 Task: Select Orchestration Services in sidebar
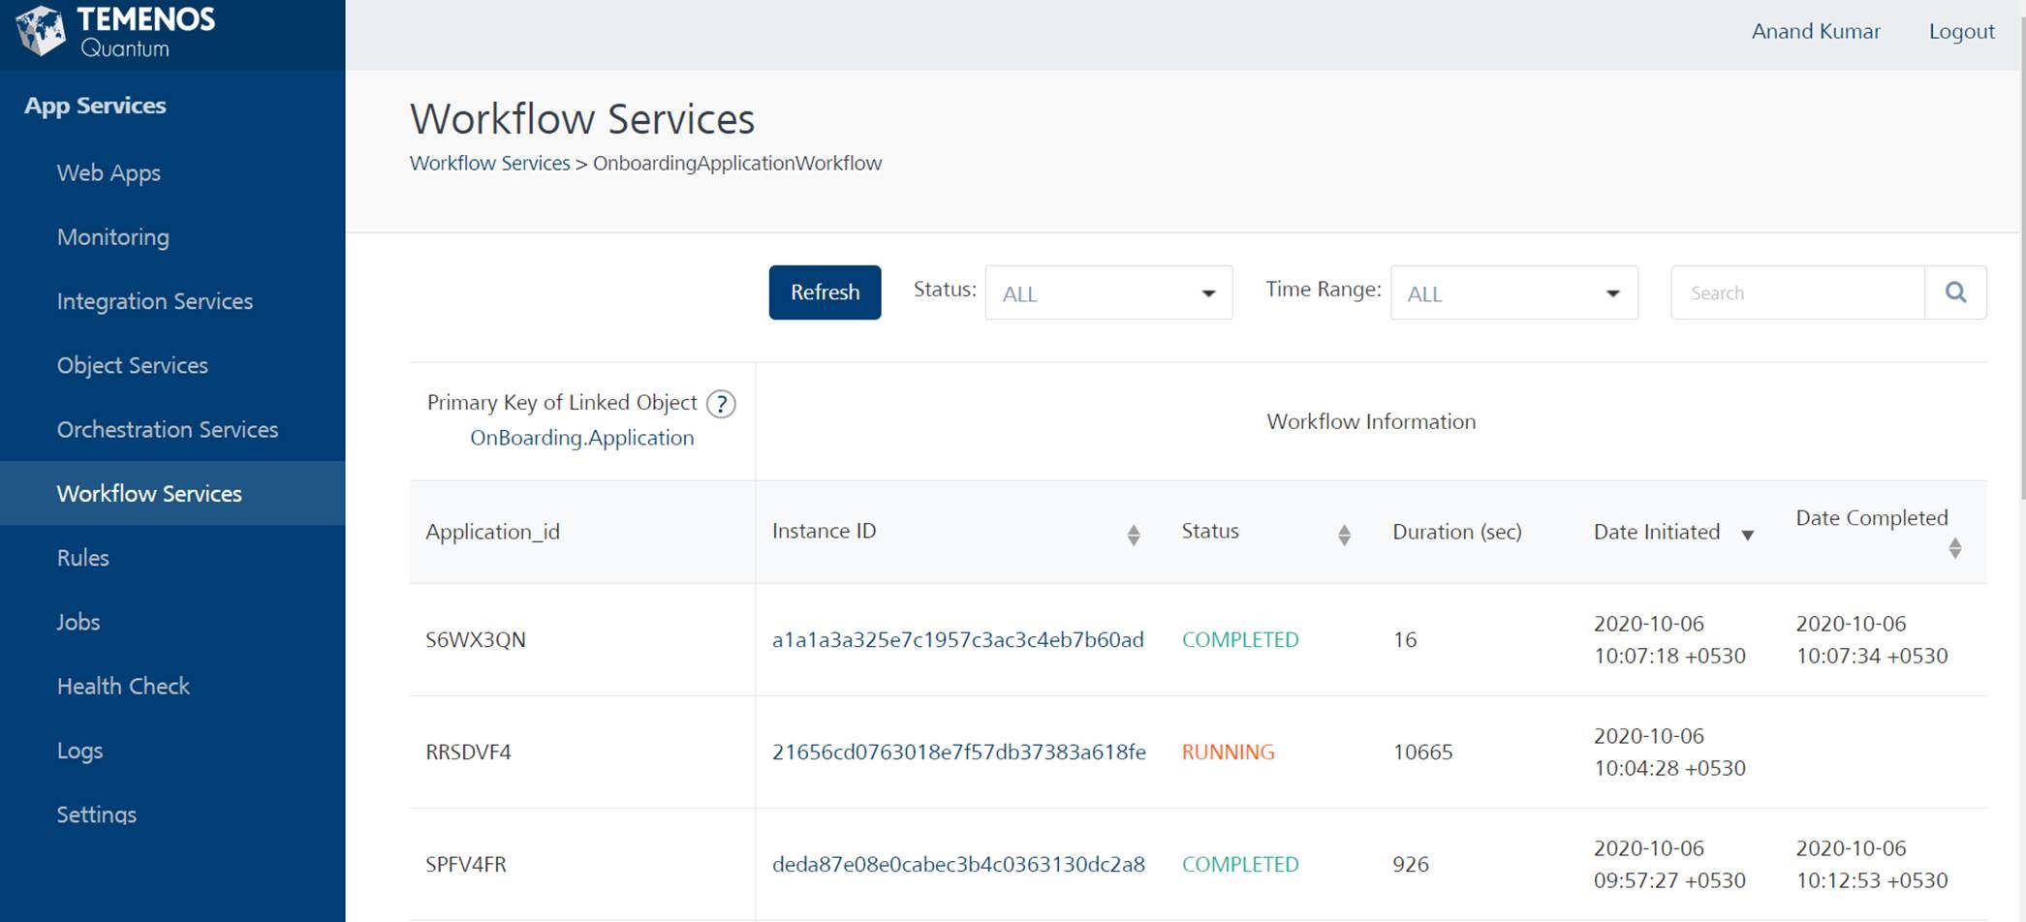click(x=167, y=429)
